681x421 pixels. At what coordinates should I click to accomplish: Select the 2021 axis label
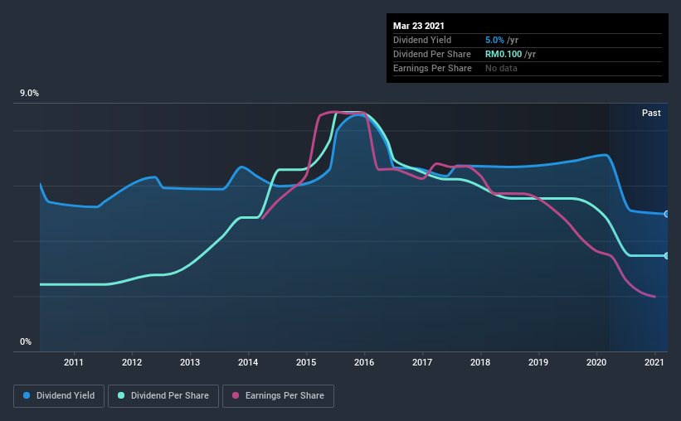[x=654, y=362]
